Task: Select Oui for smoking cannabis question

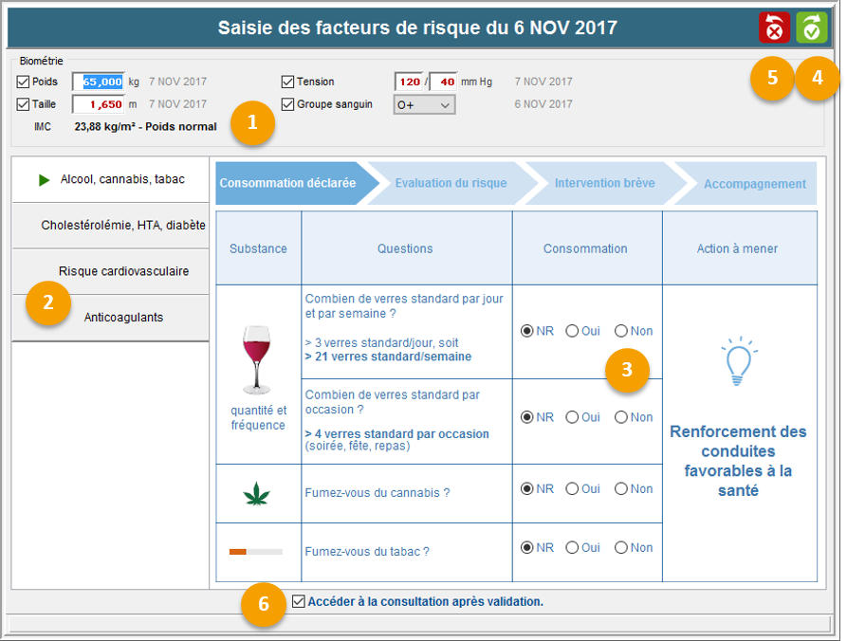Action: (x=572, y=489)
